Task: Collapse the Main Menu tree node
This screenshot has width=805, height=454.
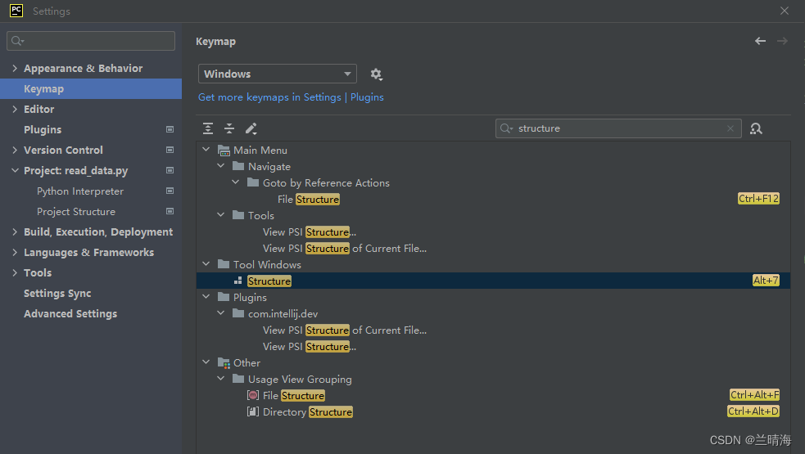Action: pos(206,150)
